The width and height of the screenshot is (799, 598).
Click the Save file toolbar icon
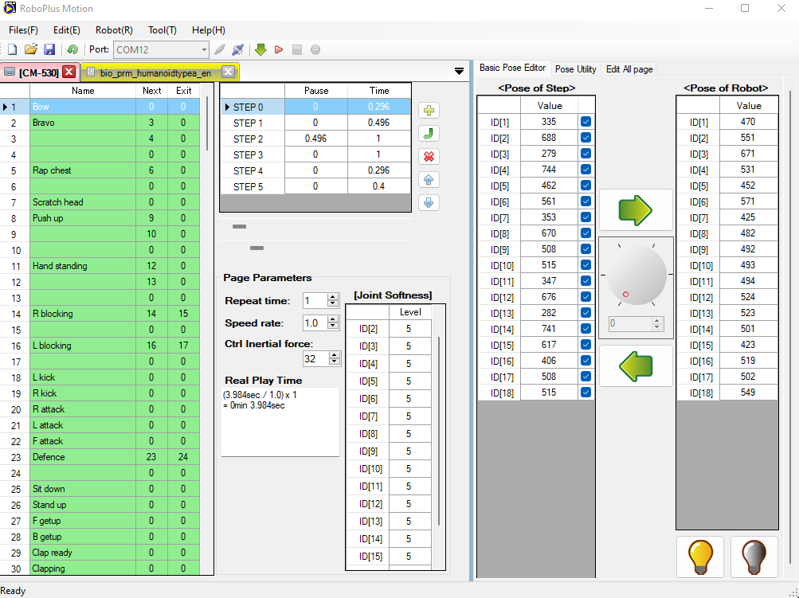49,49
